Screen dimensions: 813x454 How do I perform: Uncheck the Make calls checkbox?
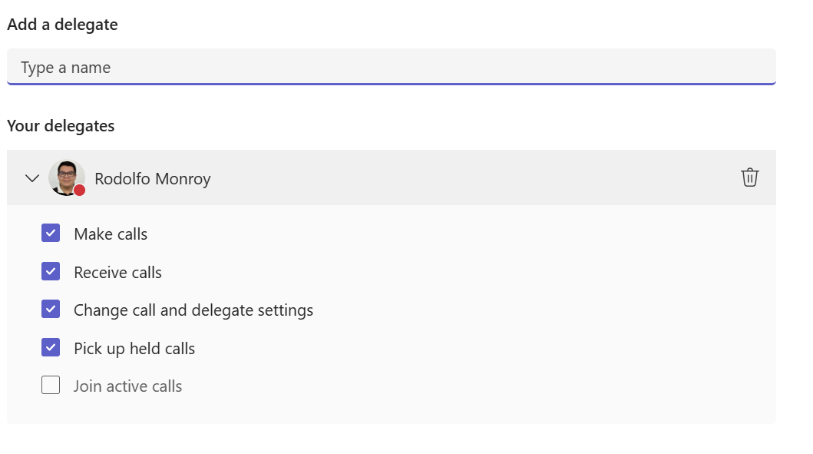click(51, 233)
